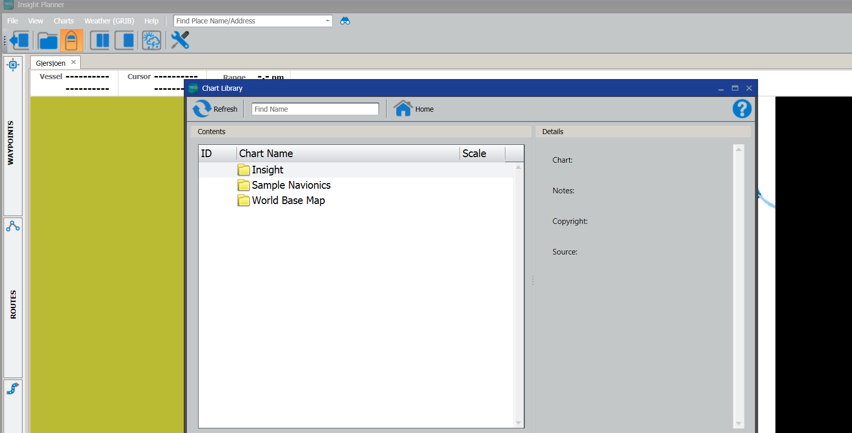
Task: Toggle the ROUTES side panel
Action: click(x=13, y=304)
